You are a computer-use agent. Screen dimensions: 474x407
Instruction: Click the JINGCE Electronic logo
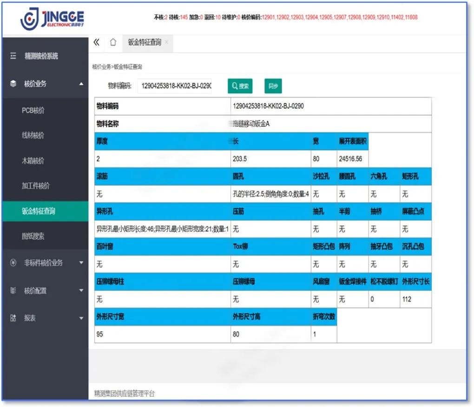click(52, 19)
